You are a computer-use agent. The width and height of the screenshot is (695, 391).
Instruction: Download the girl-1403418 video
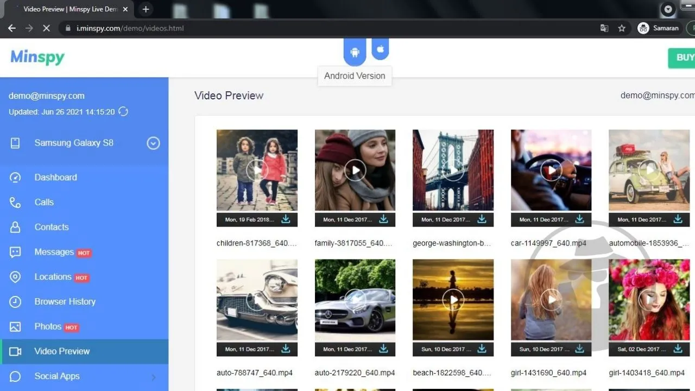(678, 349)
